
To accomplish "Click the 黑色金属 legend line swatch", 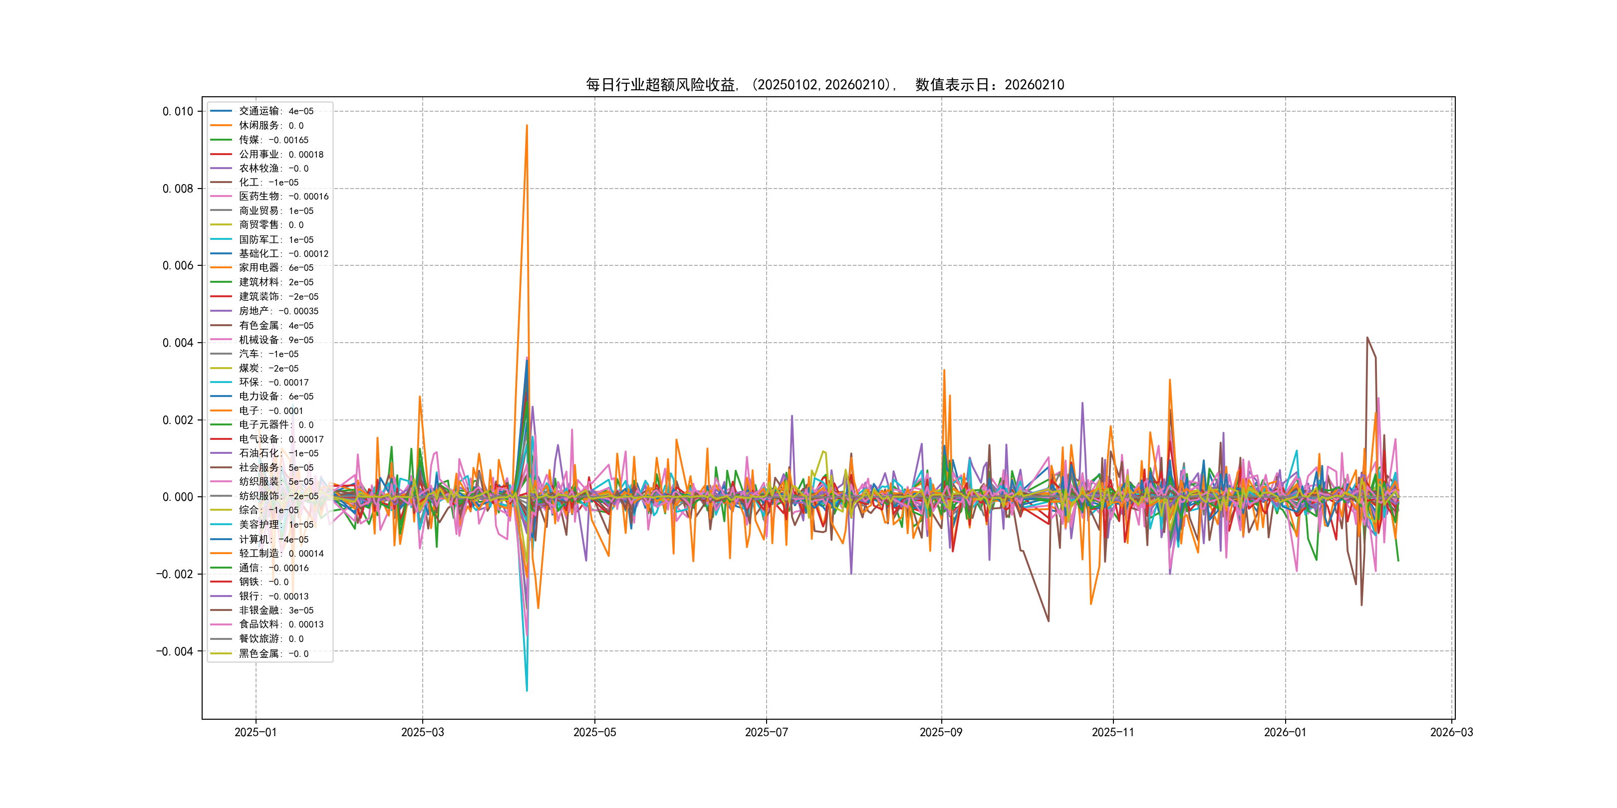I will (x=221, y=654).
